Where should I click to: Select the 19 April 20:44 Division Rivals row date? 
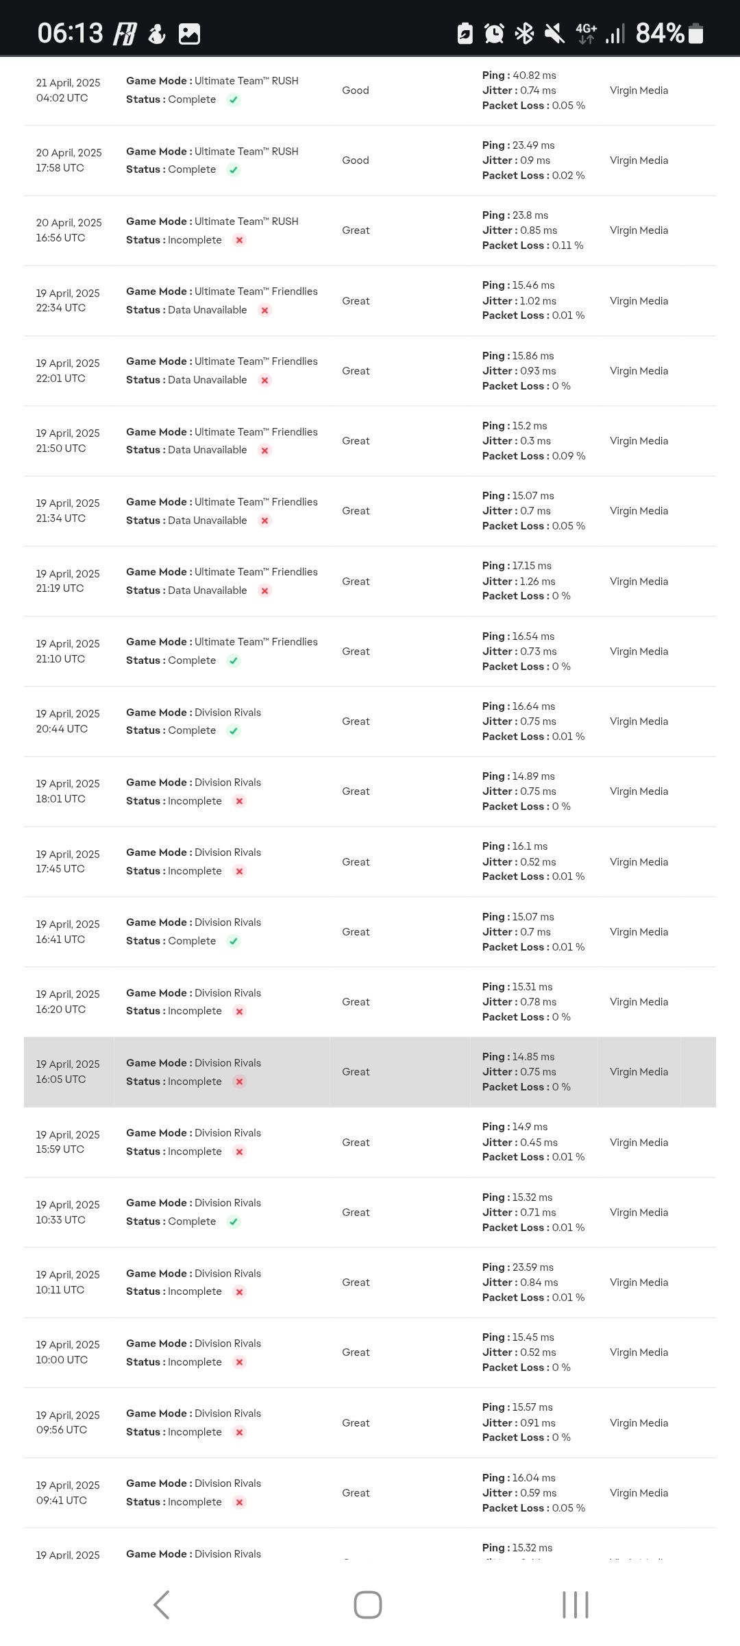(x=68, y=721)
